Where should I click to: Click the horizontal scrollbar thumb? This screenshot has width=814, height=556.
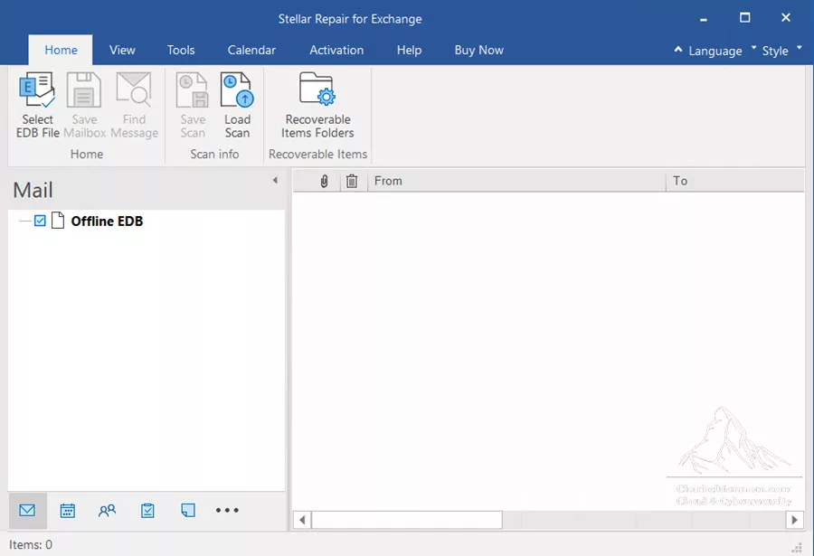[x=406, y=520]
